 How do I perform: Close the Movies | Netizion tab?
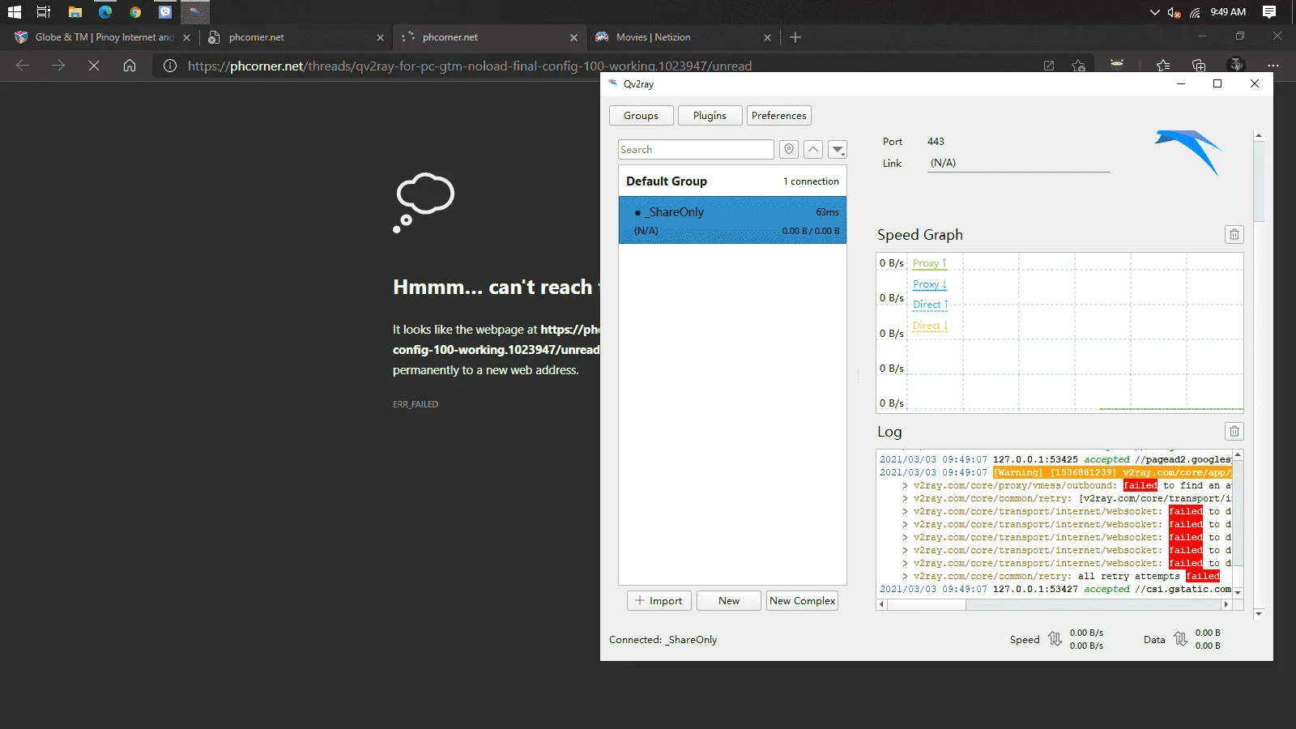pos(767,37)
